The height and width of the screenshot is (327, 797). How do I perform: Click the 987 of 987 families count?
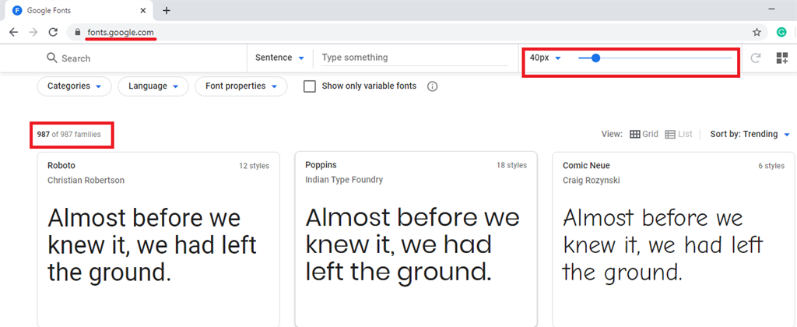(x=68, y=135)
